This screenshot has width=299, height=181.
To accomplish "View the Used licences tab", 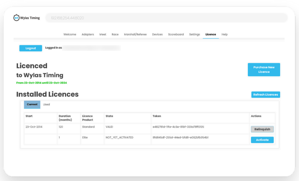I will (x=46, y=104).
